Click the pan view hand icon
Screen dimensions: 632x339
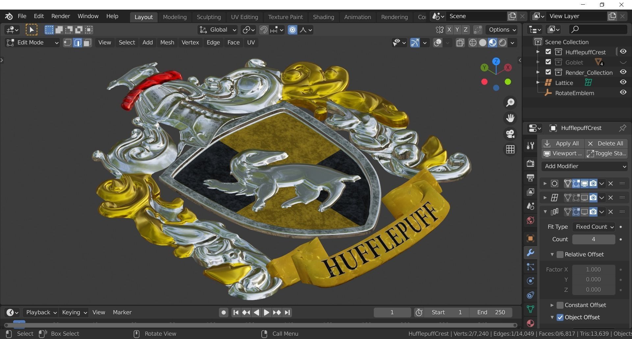point(510,118)
